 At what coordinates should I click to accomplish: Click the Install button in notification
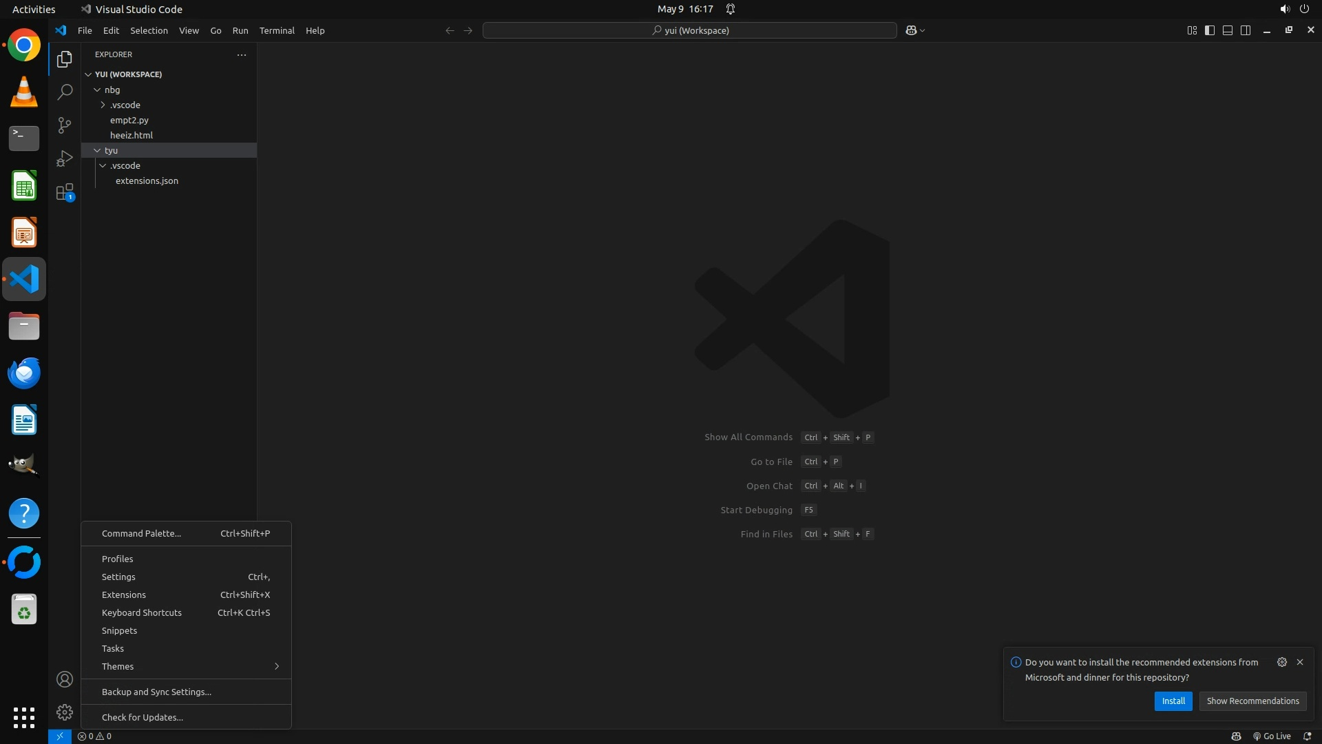[1173, 701]
